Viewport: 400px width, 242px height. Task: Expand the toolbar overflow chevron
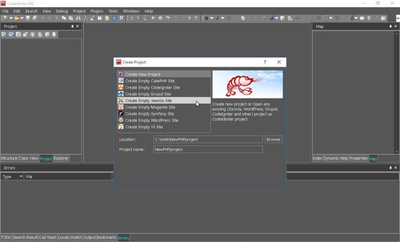pos(398,18)
